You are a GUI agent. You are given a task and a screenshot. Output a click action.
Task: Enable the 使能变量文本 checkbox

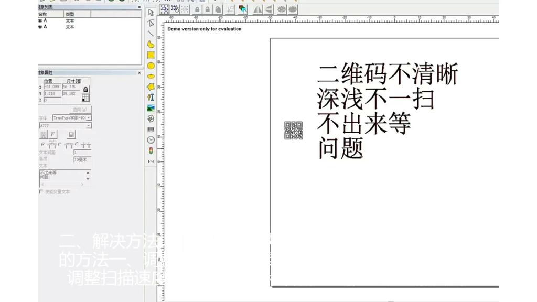(40, 192)
